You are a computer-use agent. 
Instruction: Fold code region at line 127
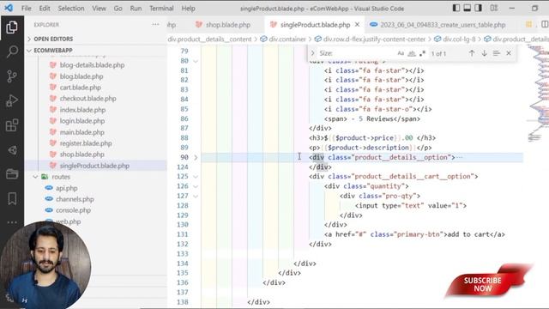tap(196, 196)
